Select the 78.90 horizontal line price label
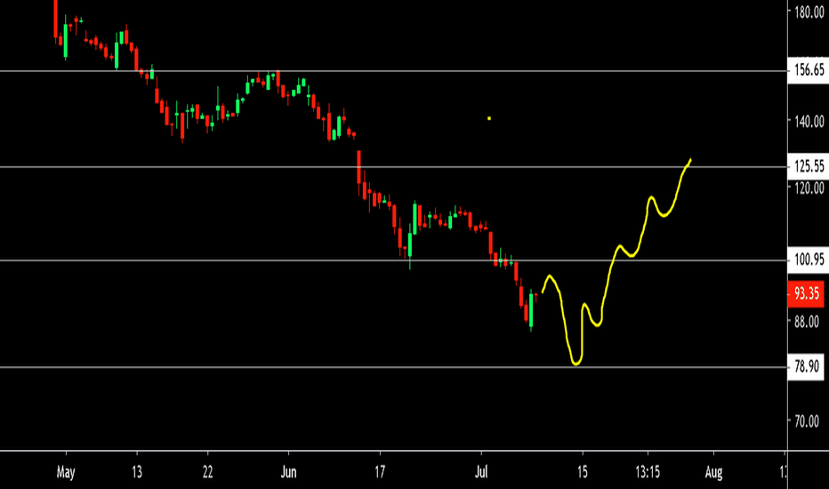Image resolution: width=829 pixels, height=489 pixels. [x=806, y=366]
